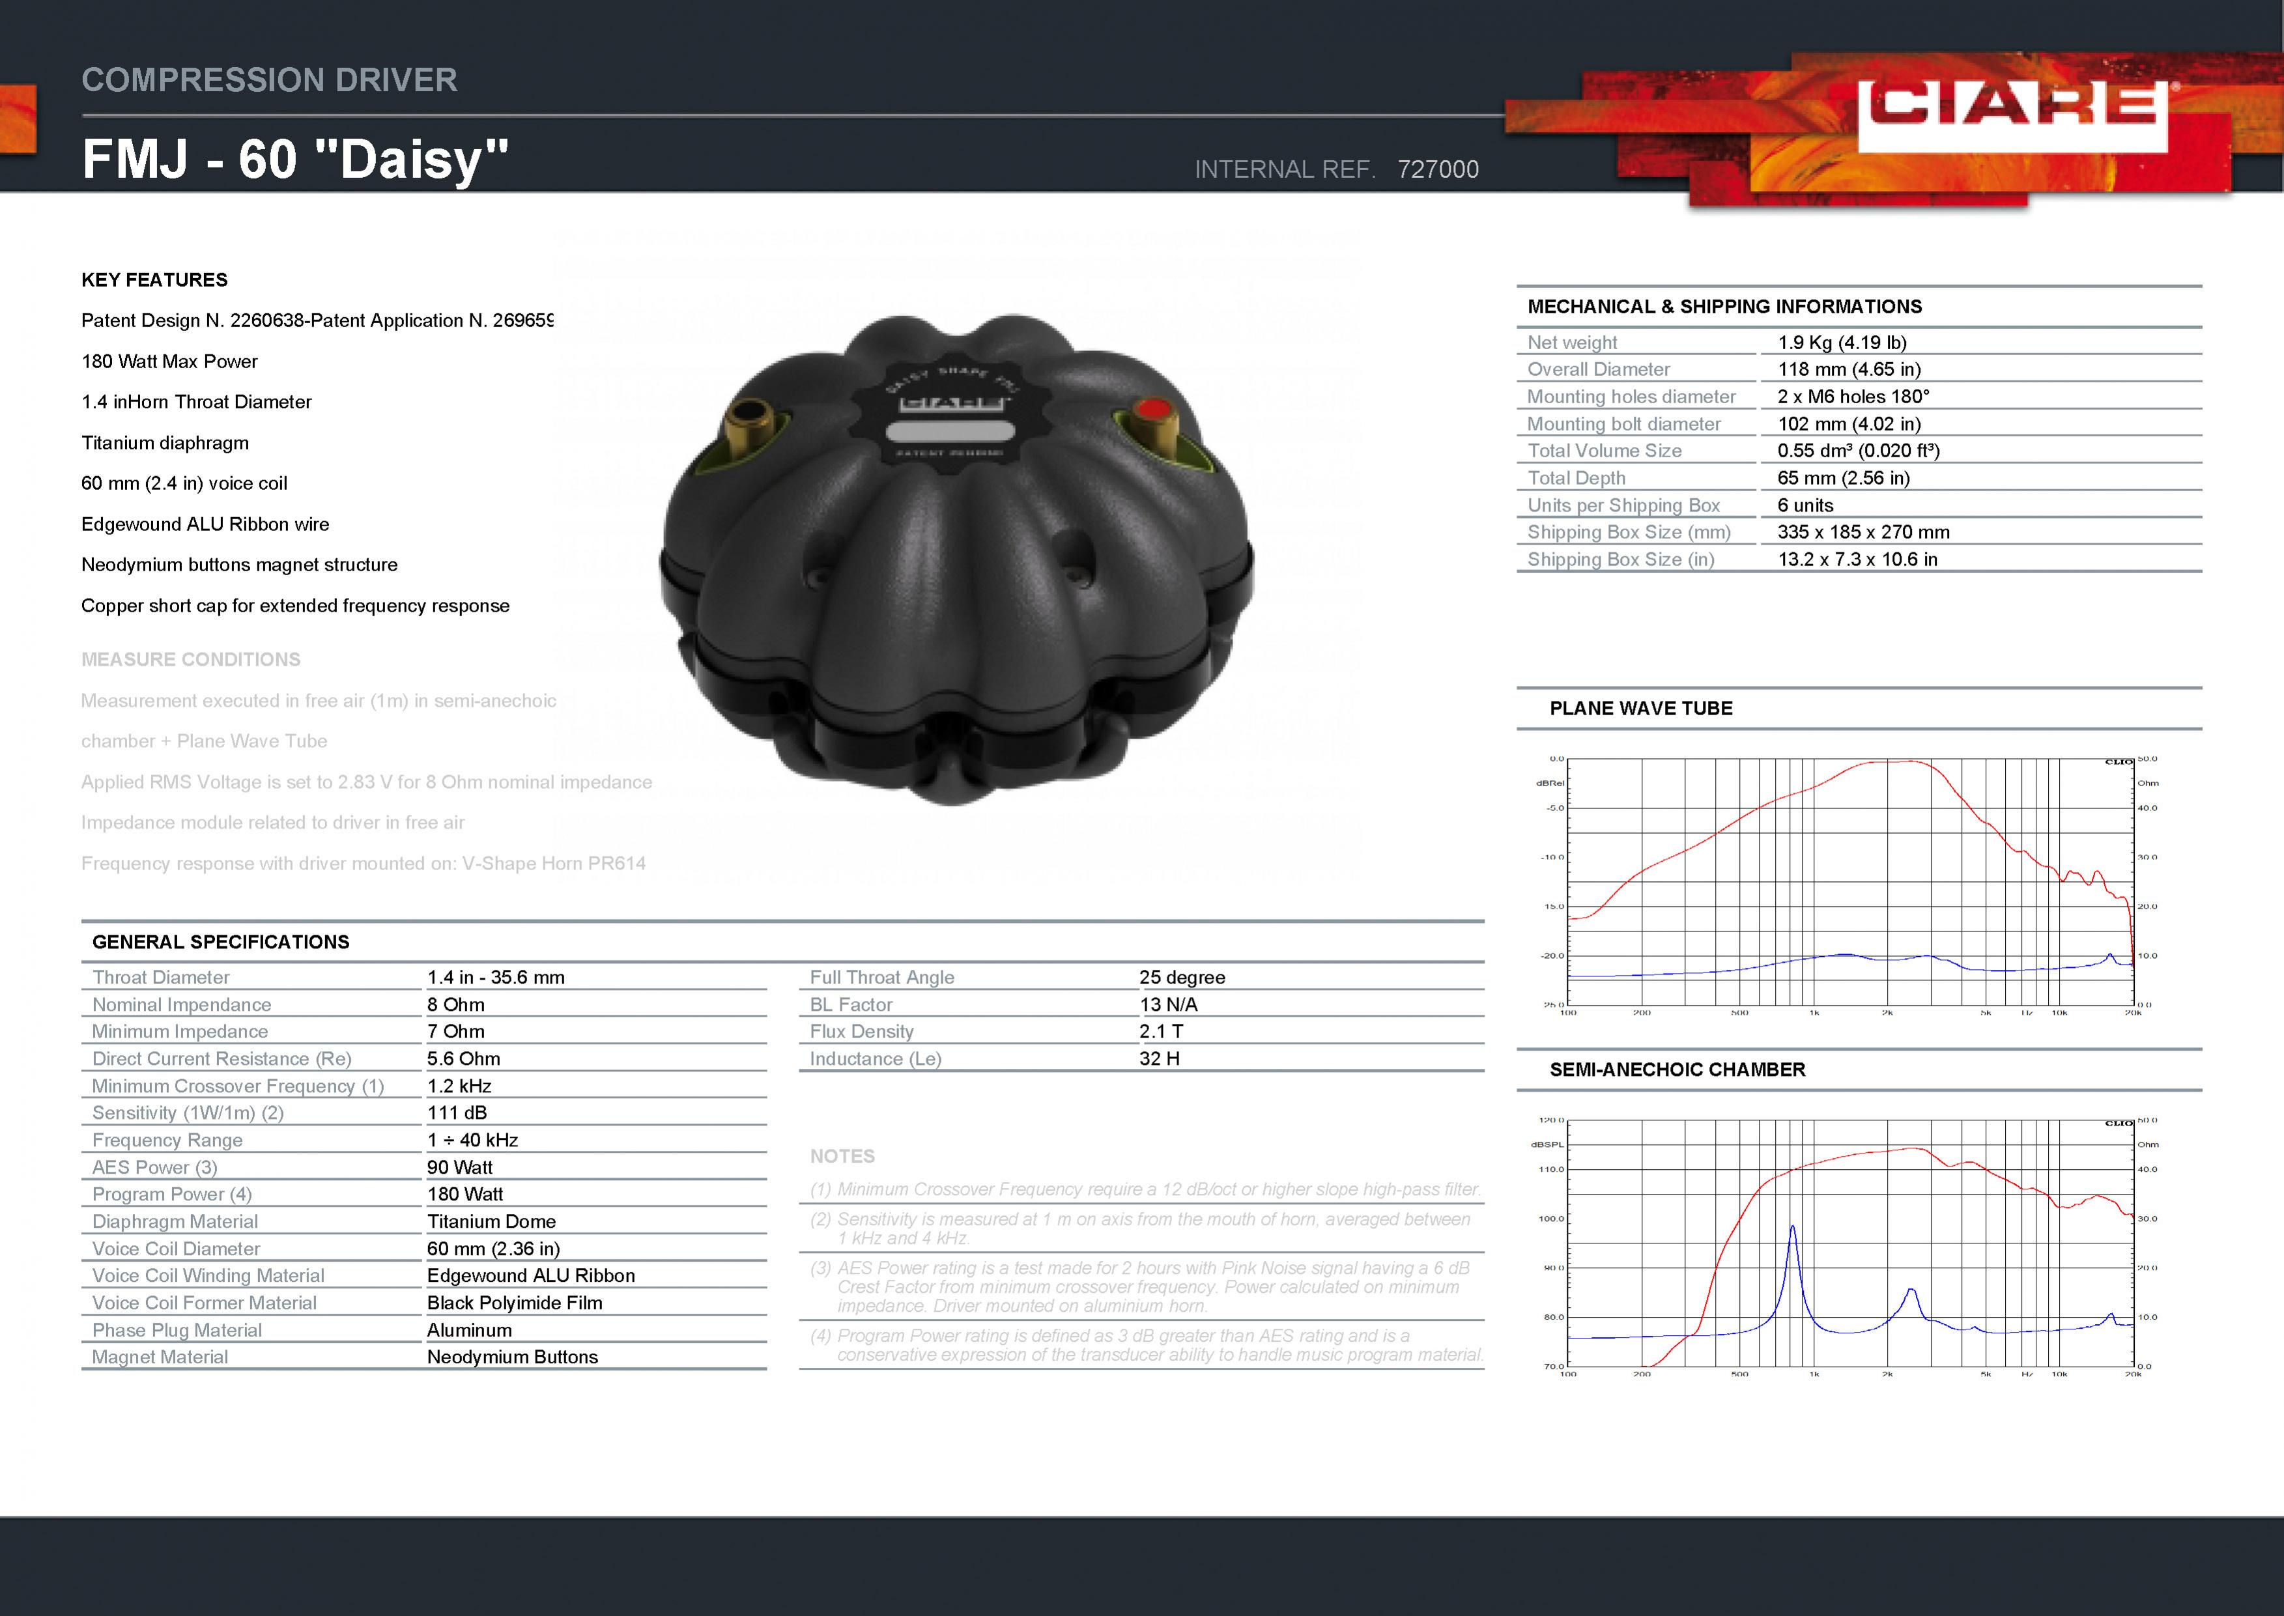Click the shipping box size '13.2 x 7.3 x 10.6 in'
The image size is (2284, 1616).
[1857, 560]
